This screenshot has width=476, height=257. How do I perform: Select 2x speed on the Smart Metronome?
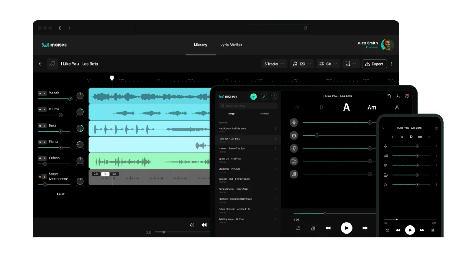pyautogui.click(x=114, y=174)
